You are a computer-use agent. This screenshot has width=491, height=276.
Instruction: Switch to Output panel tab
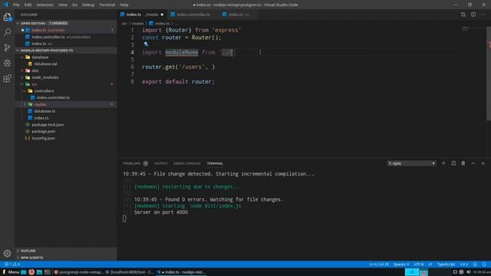pos(161,163)
